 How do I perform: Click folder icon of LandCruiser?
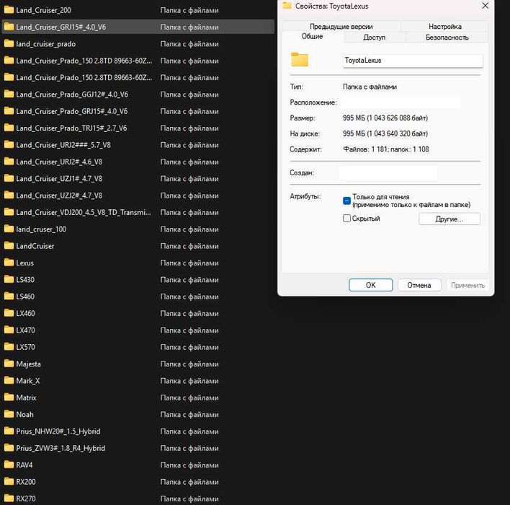click(x=9, y=246)
